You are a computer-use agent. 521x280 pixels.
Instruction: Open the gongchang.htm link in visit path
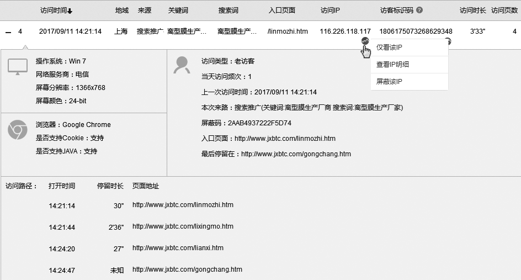click(187, 270)
